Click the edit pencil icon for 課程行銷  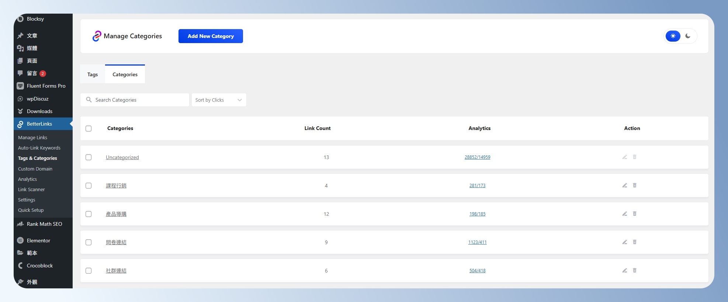click(x=624, y=185)
